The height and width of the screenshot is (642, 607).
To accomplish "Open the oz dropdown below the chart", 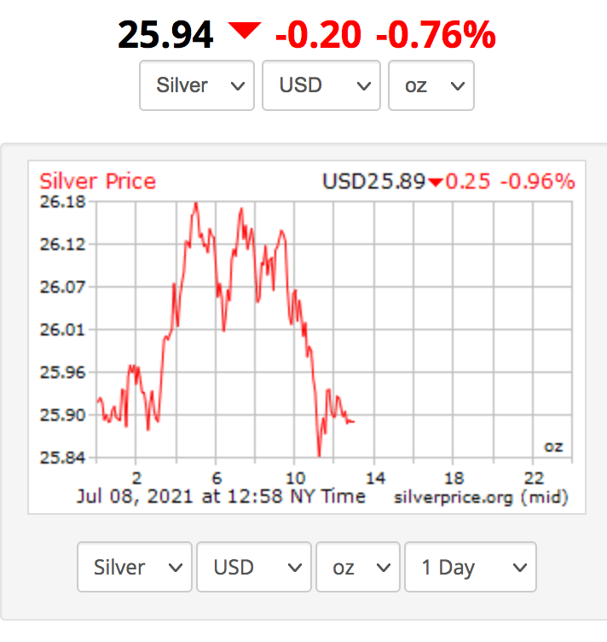I will (357, 567).
